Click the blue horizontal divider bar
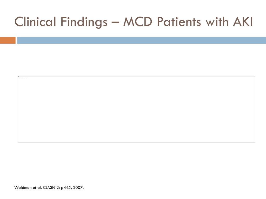This screenshot has height=199, width=266. coord(142,40)
